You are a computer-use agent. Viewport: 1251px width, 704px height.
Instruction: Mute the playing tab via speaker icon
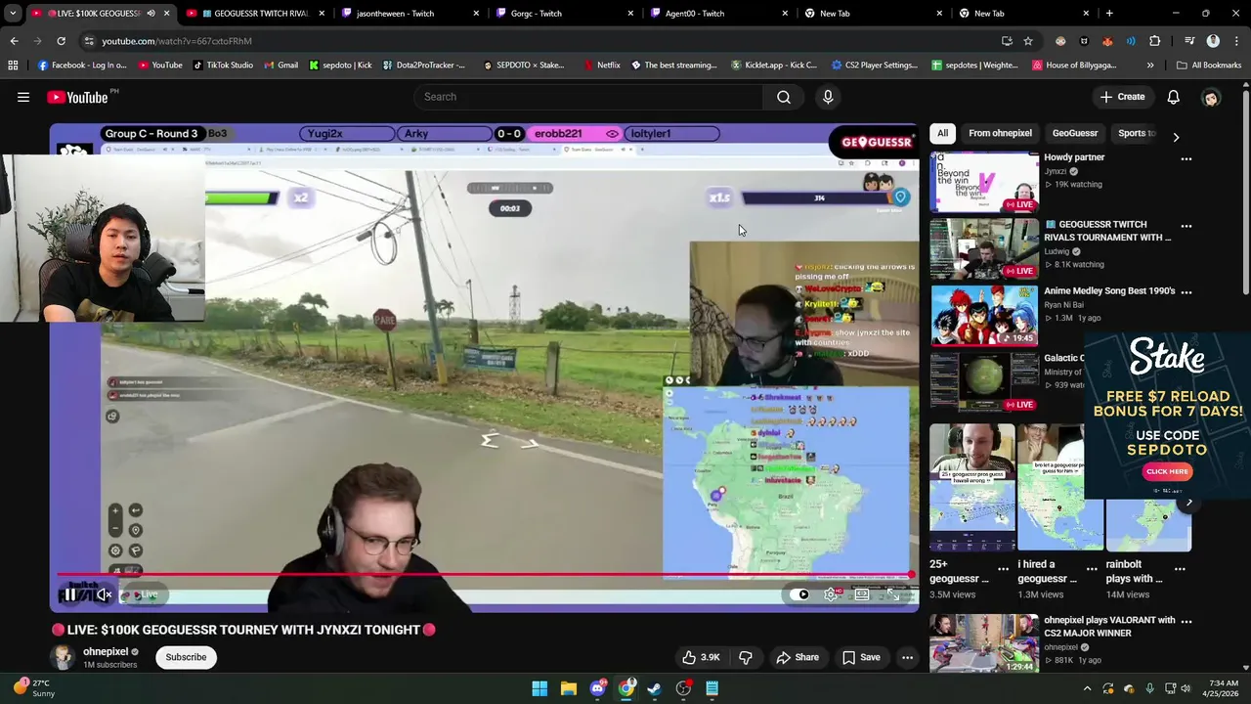tap(151, 14)
